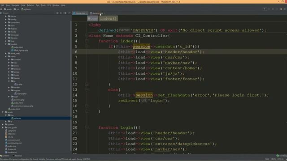Collapse the models folder
This screenshot has height=161, width=287.
(6, 44)
